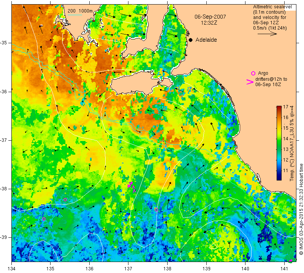The image size is (304, 273).
Task: Click the Argo float marker near 135.4E
Action: coord(65,200)
